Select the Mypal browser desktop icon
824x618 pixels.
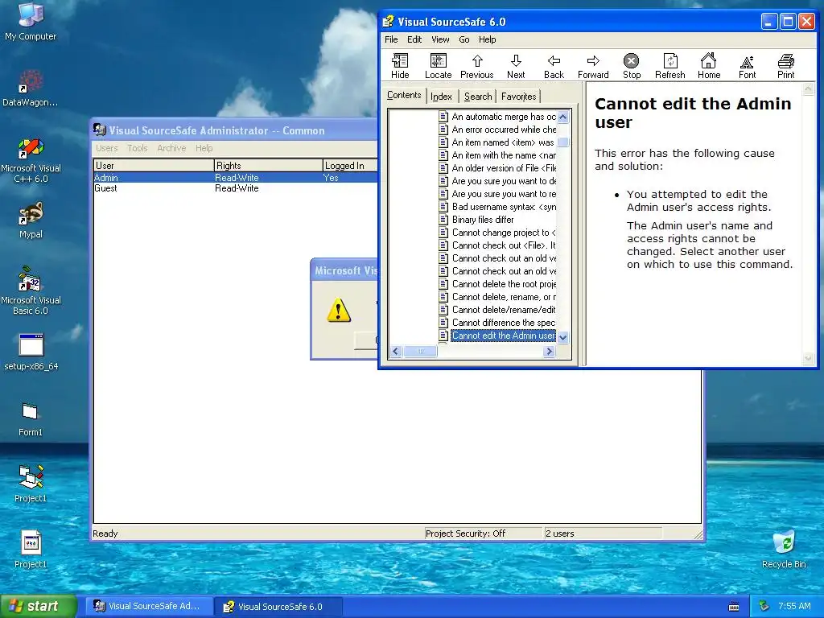pyautogui.click(x=31, y=220)
